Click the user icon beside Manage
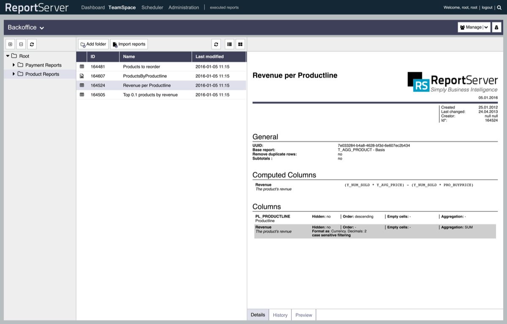507x324 pixels. (496, 27)
